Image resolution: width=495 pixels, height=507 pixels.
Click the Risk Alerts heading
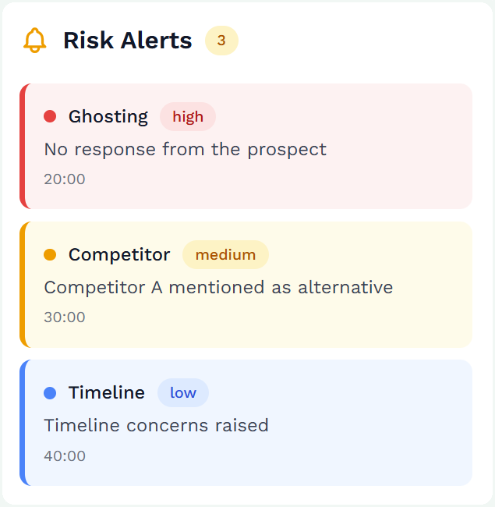pyautogui.click(x=128, y=41)
